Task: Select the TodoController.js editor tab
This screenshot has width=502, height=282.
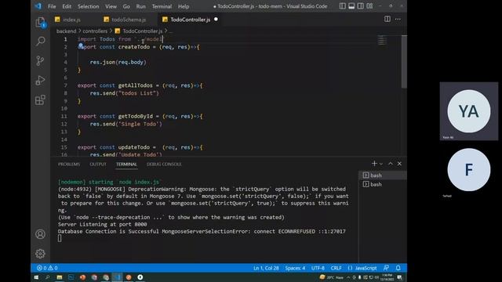Action: click(190, 20)
